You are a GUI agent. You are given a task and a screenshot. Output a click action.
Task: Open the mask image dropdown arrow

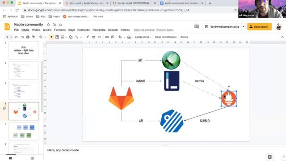124,37
